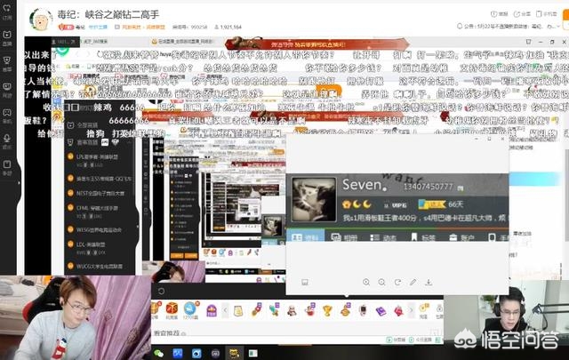Click the streamer avatar in the header
The height and width of the screenshot is (360, 569).
(x=41, y=20)
